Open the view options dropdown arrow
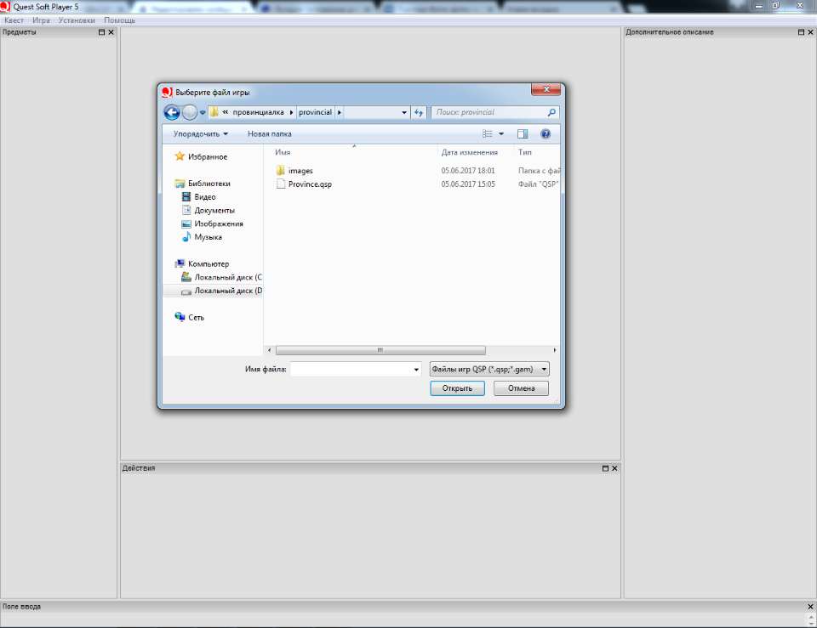This screenshot has height=628, width=817. click(x=501, y=134)
